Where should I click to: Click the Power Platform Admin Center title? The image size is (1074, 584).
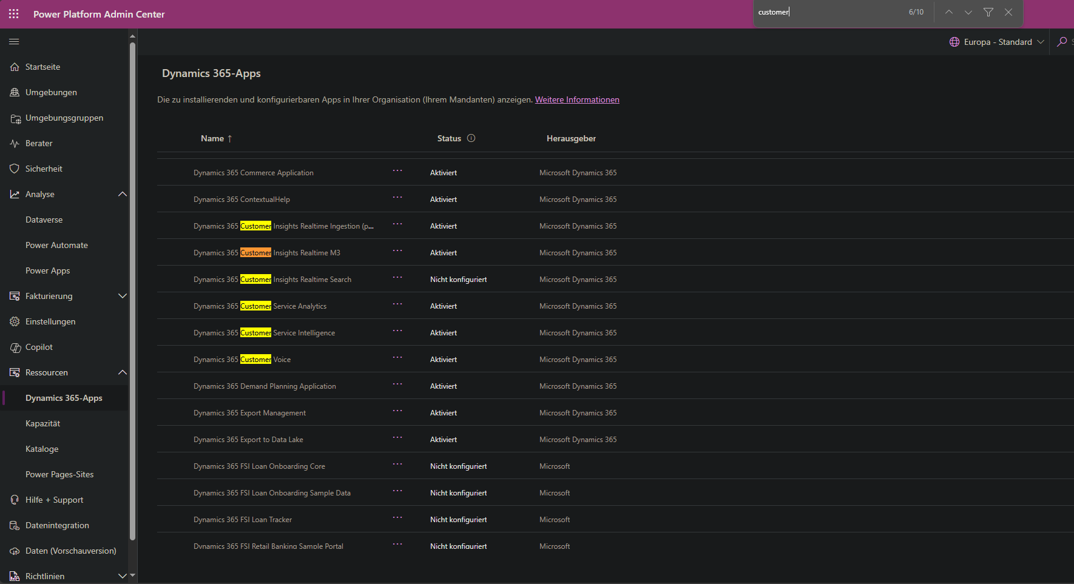tap(99, 14)
